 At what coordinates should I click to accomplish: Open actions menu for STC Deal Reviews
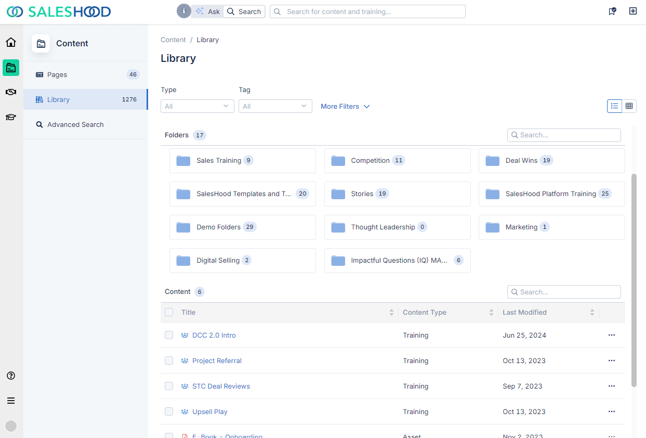612,386
